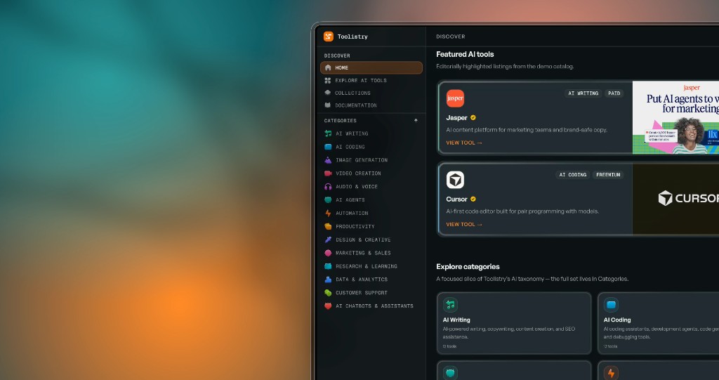Follow the View Tool link for Jasper
The width and height of the screenshot is (719, 380).
tap(464, 143)
